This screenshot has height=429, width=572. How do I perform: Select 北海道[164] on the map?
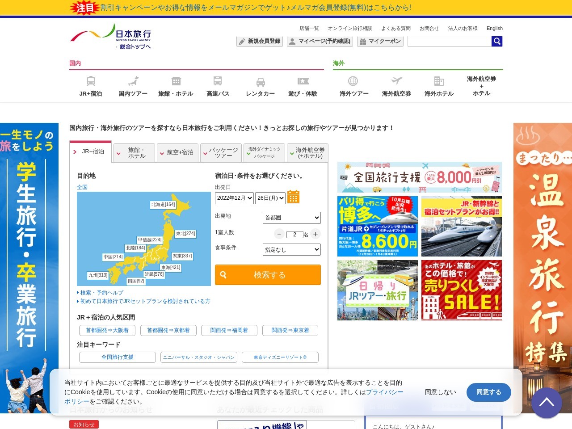coord(163,205)
